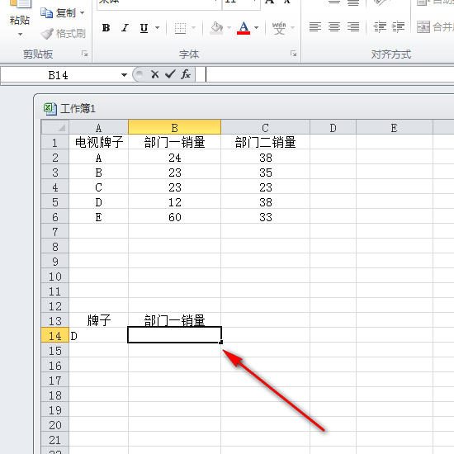The image size is (454, 454).
Task: Select cell C6 containing 33
Action: click(x=265, y=217)
